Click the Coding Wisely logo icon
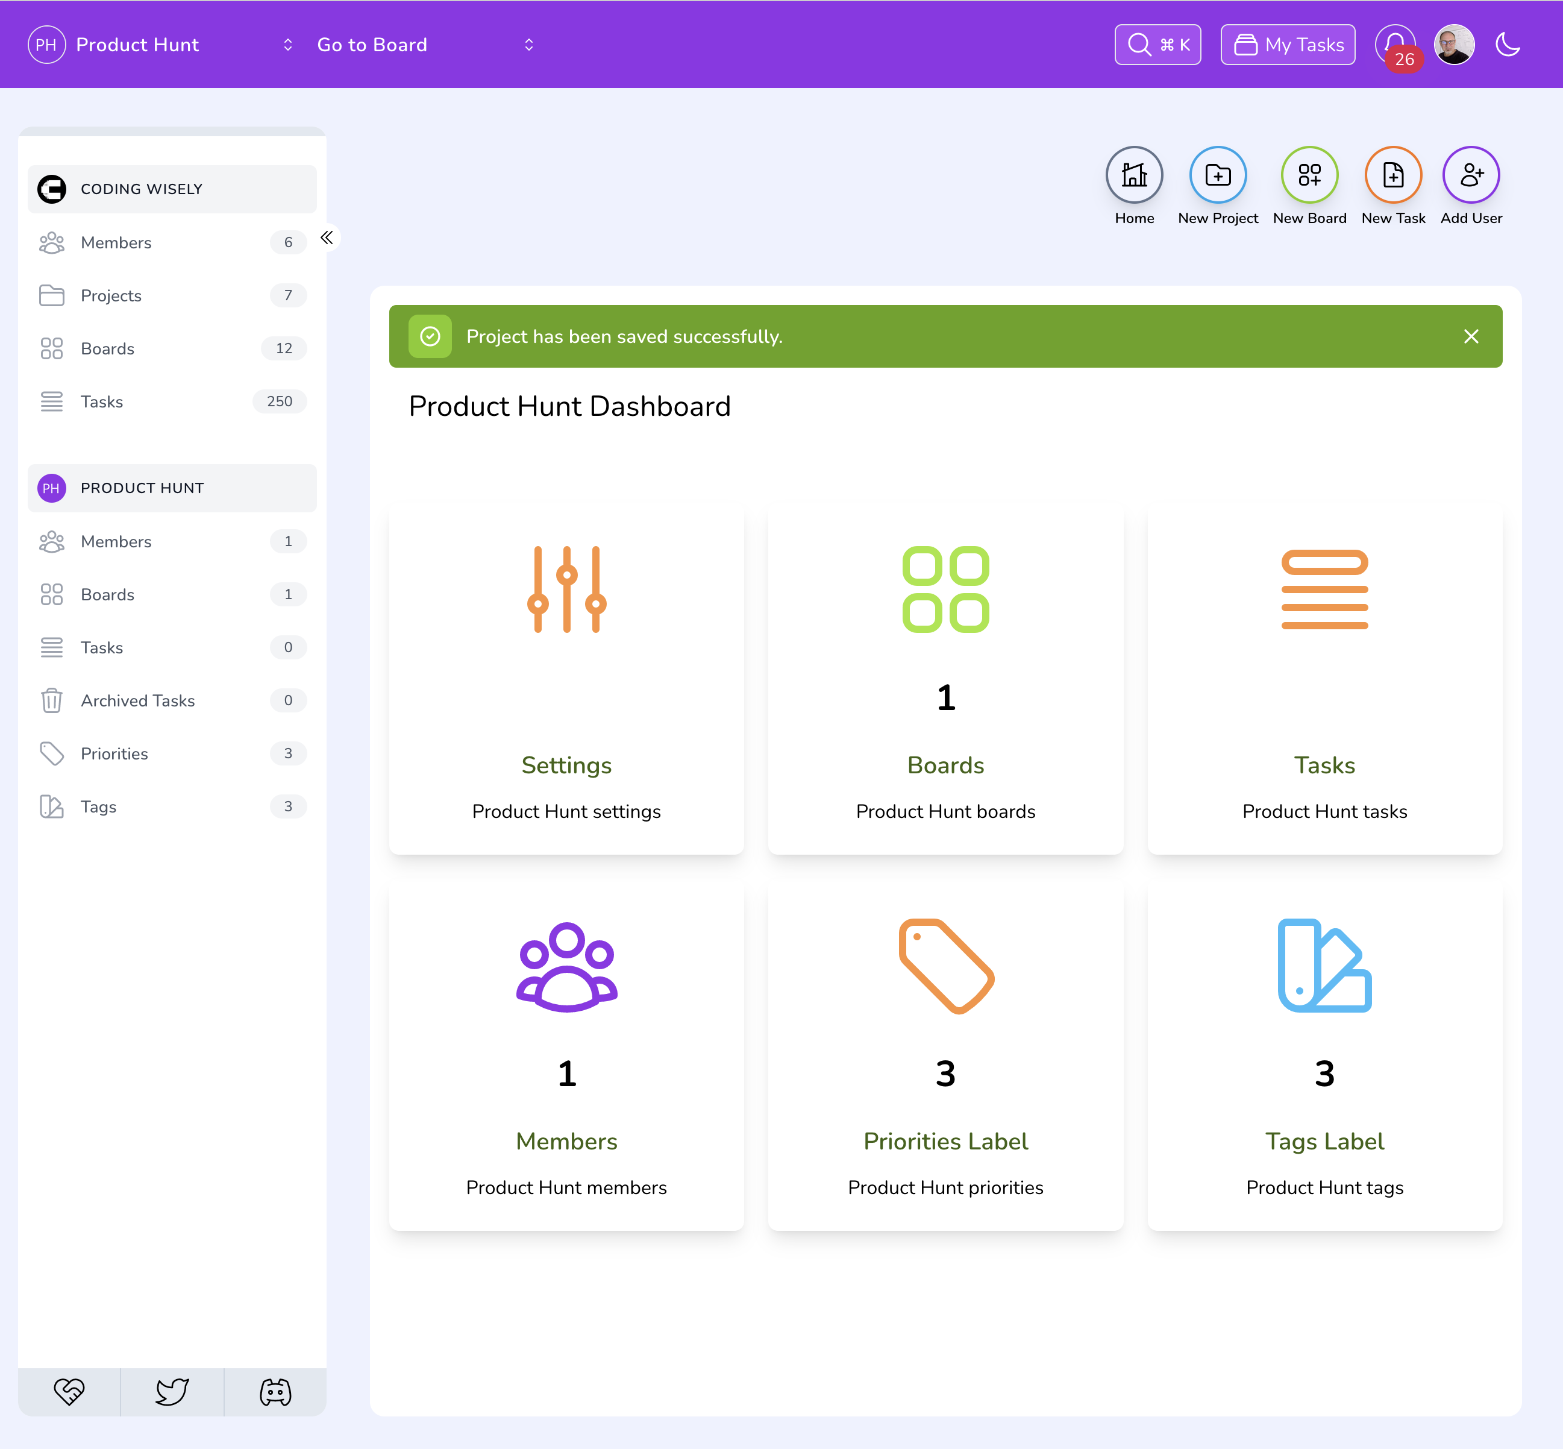 coord(52,189)
